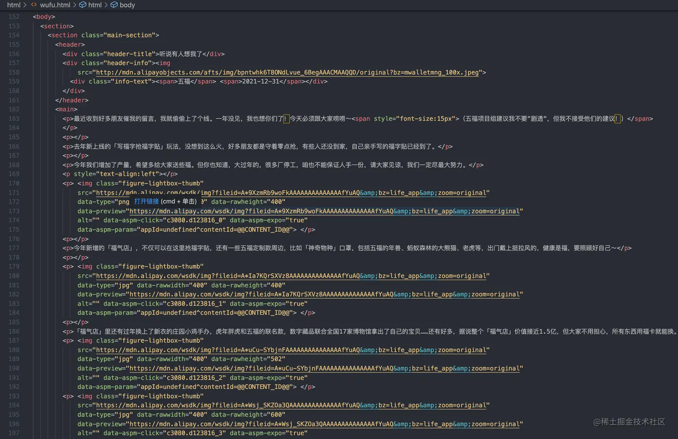The image size is (678, 439).
Task: Click the "text-align:left" style value
Action: pos(128,174)
